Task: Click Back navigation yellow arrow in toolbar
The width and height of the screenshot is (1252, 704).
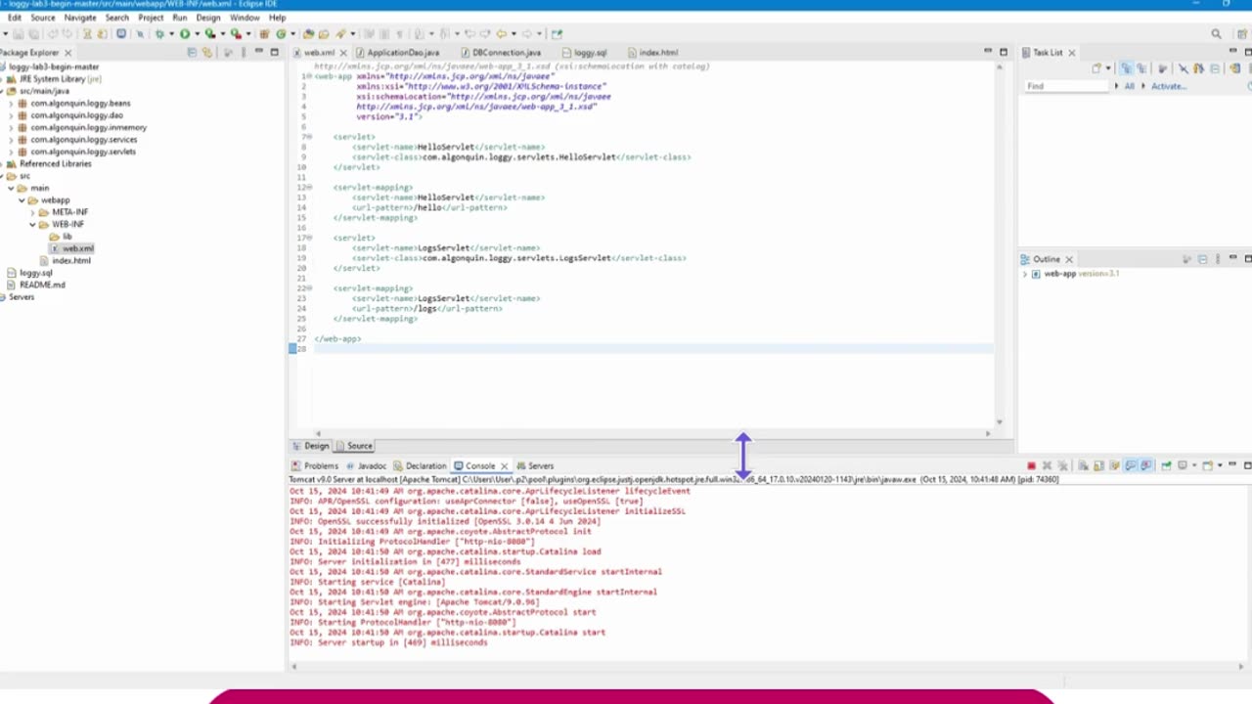Action: (501, 34)
